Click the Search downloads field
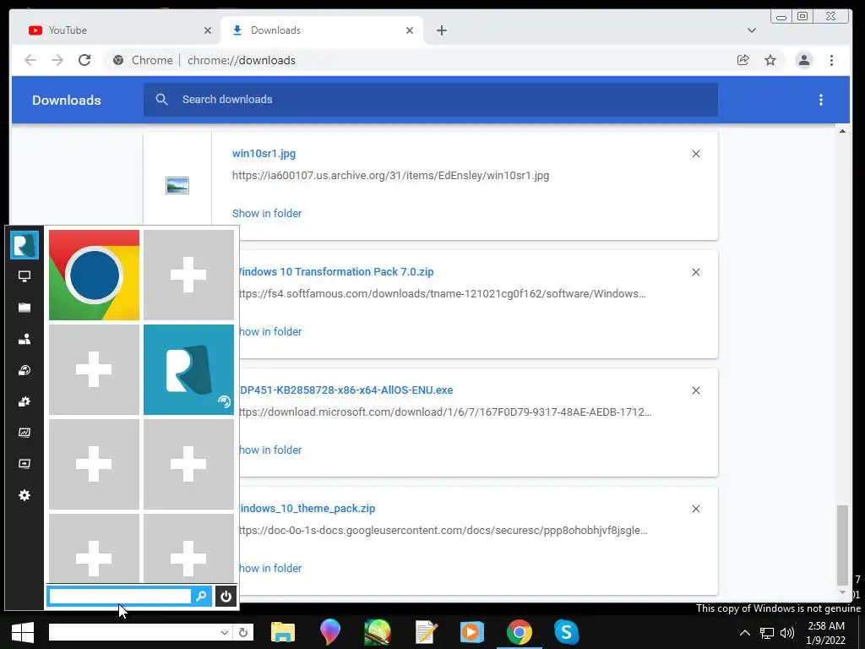 [x=430, y=100]
